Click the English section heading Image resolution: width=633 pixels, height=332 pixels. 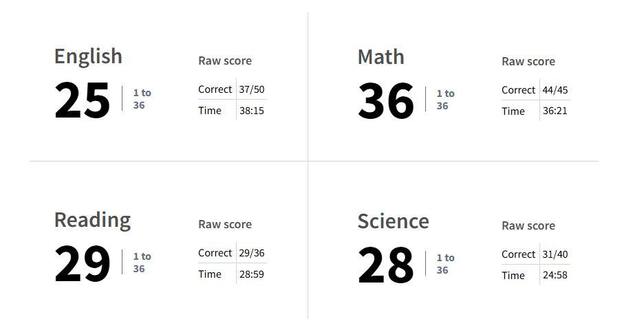click(x=88, y=56)
